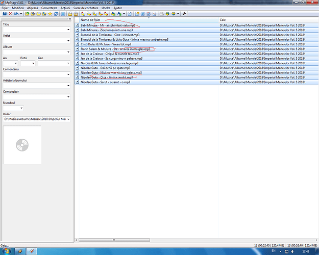Click the grayed-out printer icon
319x255 pixels.
161,14
